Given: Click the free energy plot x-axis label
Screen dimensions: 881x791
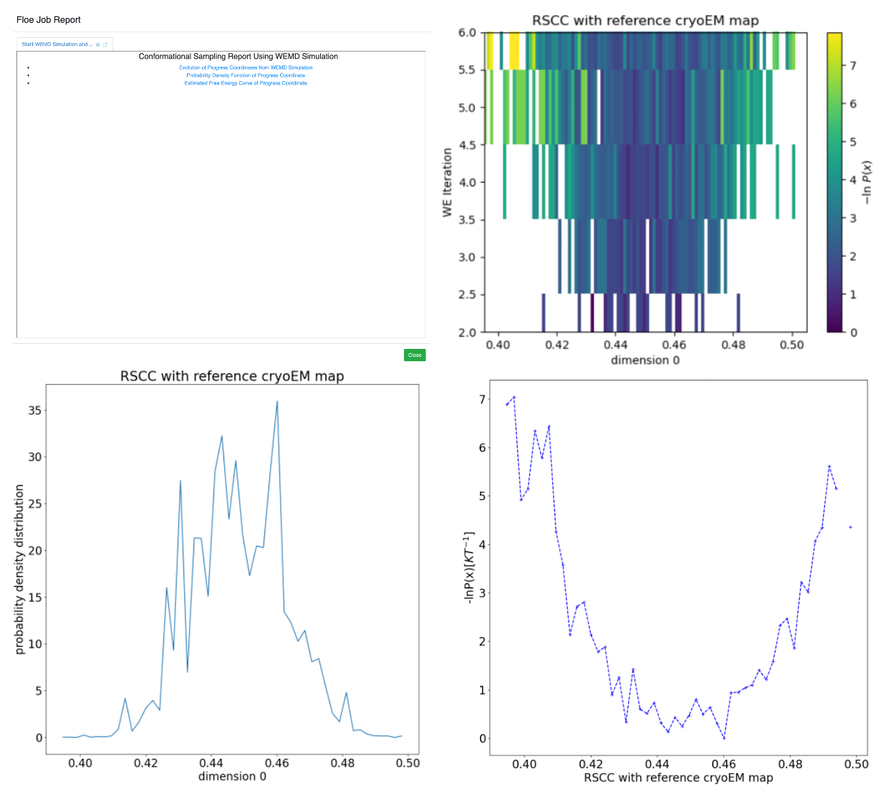Looking at the screenshot, I should click(x=678, y=777).
